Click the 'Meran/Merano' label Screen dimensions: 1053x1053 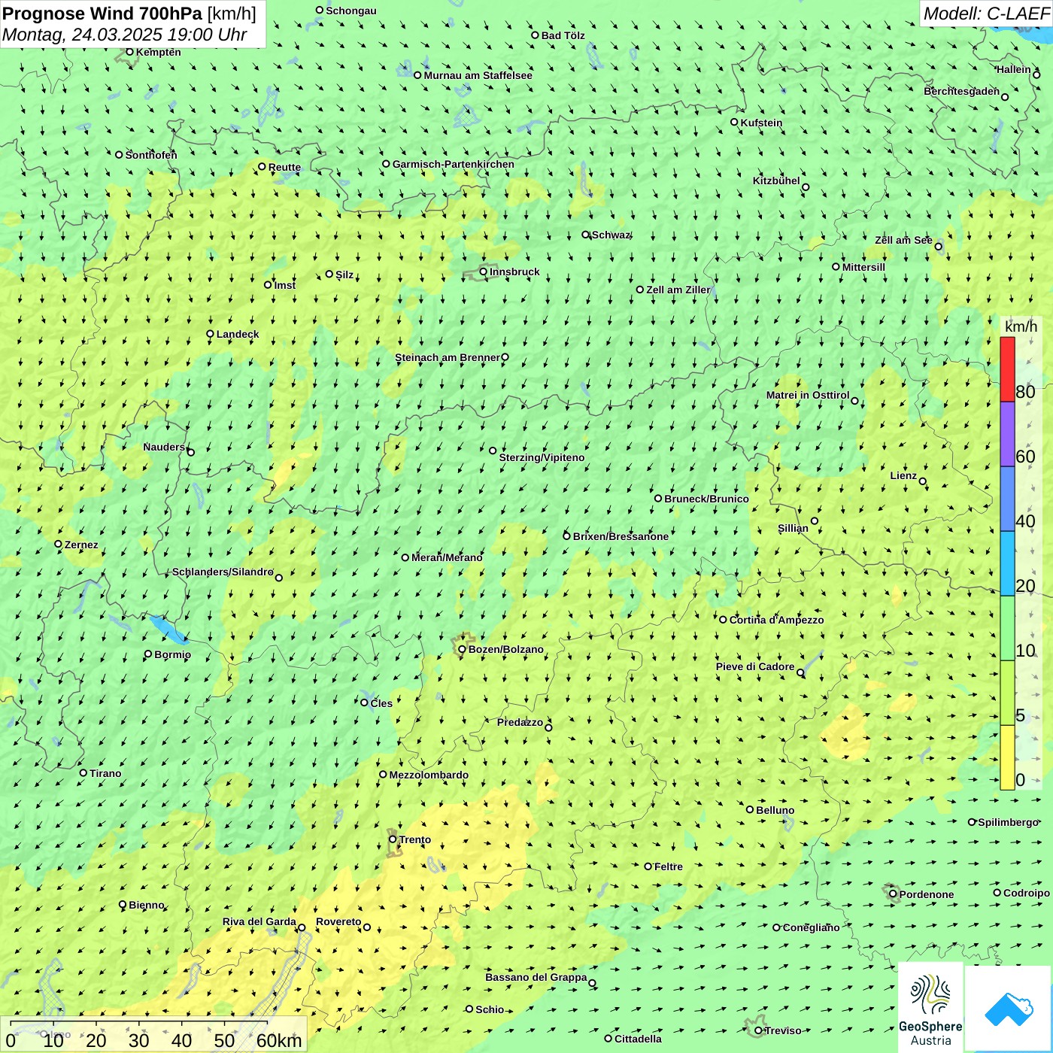click(x=447, y=557)
